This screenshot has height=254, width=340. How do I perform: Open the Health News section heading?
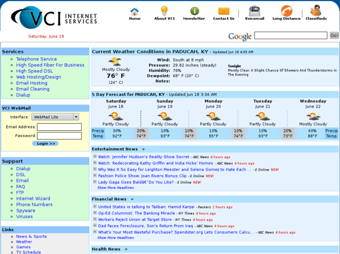coord(106,249)
